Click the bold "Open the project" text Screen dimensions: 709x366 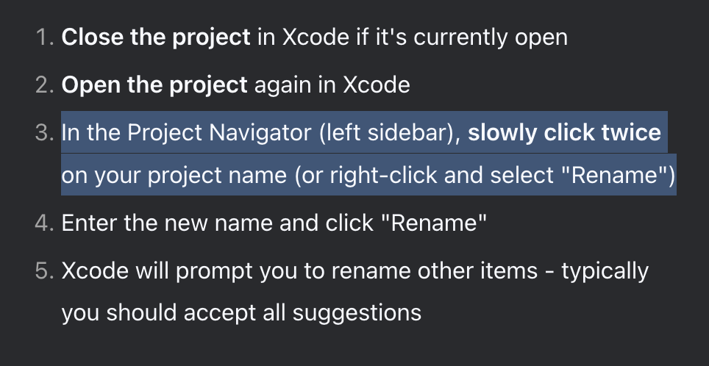(x=154, y=85)
